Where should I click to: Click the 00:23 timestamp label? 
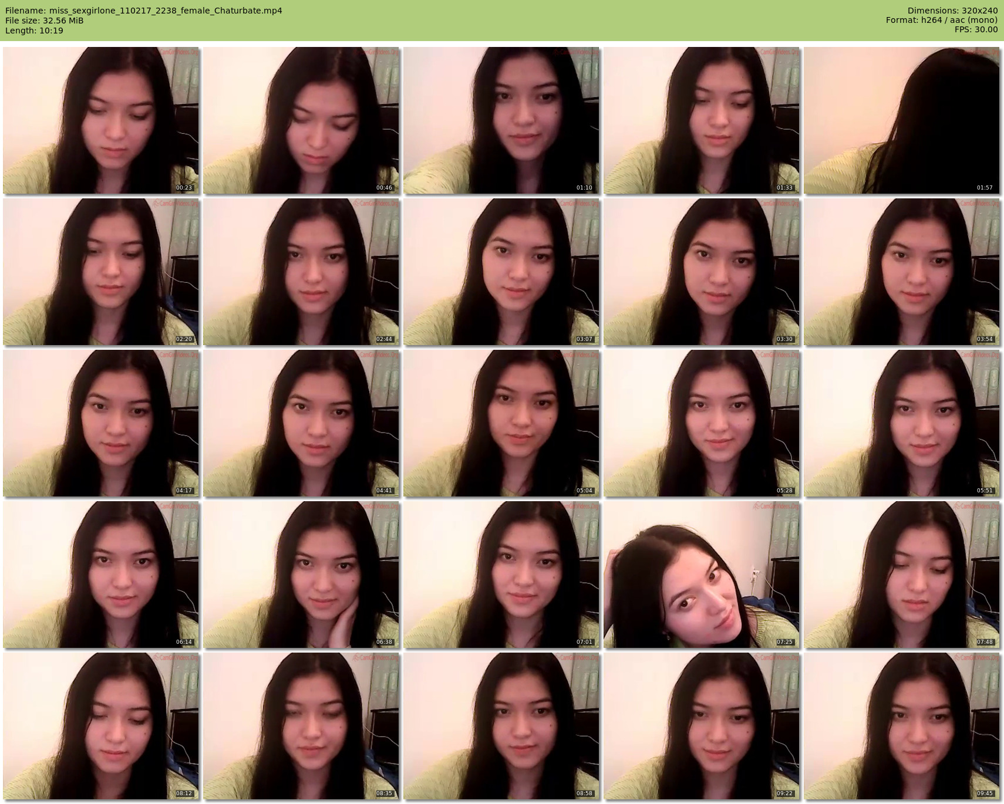pos(184,188)
